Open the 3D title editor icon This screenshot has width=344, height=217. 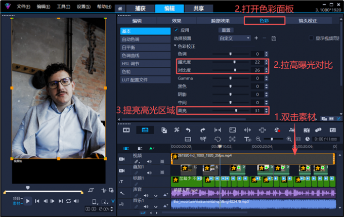(x=247, y=139)
